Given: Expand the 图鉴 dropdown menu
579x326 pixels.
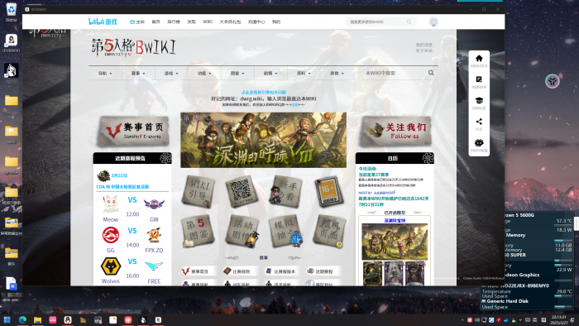Looking at the screenshot, I should (237, 73).
